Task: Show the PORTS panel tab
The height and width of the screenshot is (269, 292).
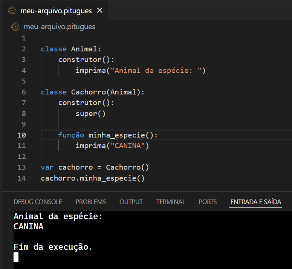Action: (x=208, y=202)
